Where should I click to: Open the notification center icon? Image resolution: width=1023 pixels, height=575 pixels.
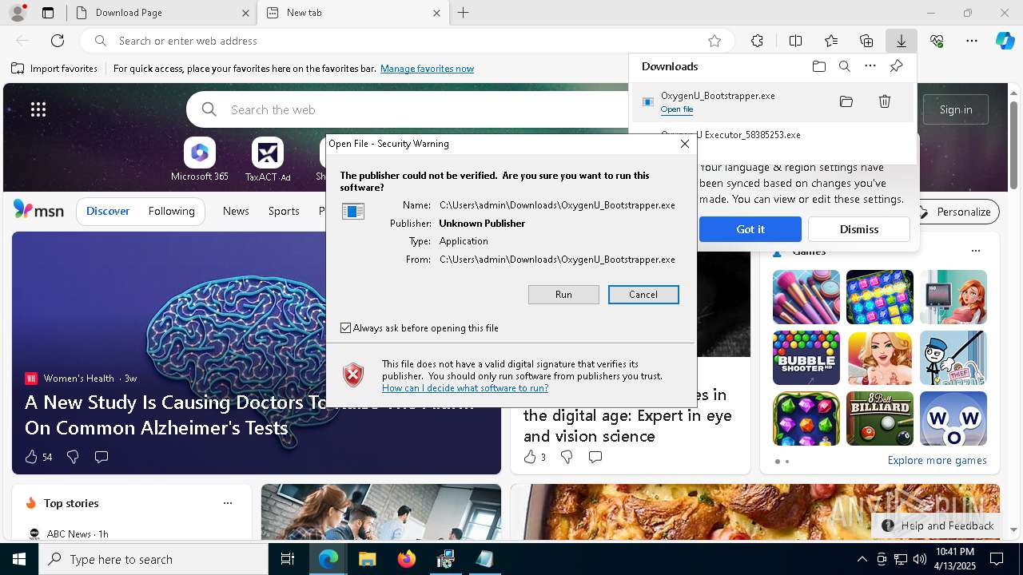997,559
